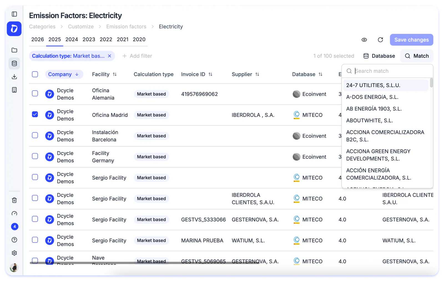The height and width of the screenshot is (281, 444).
Task: Sort by Company column header
Action: (x=64, y=74)
